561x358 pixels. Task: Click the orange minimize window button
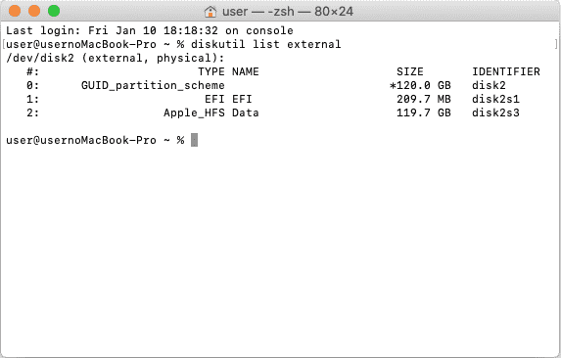(x=34, y=11)
